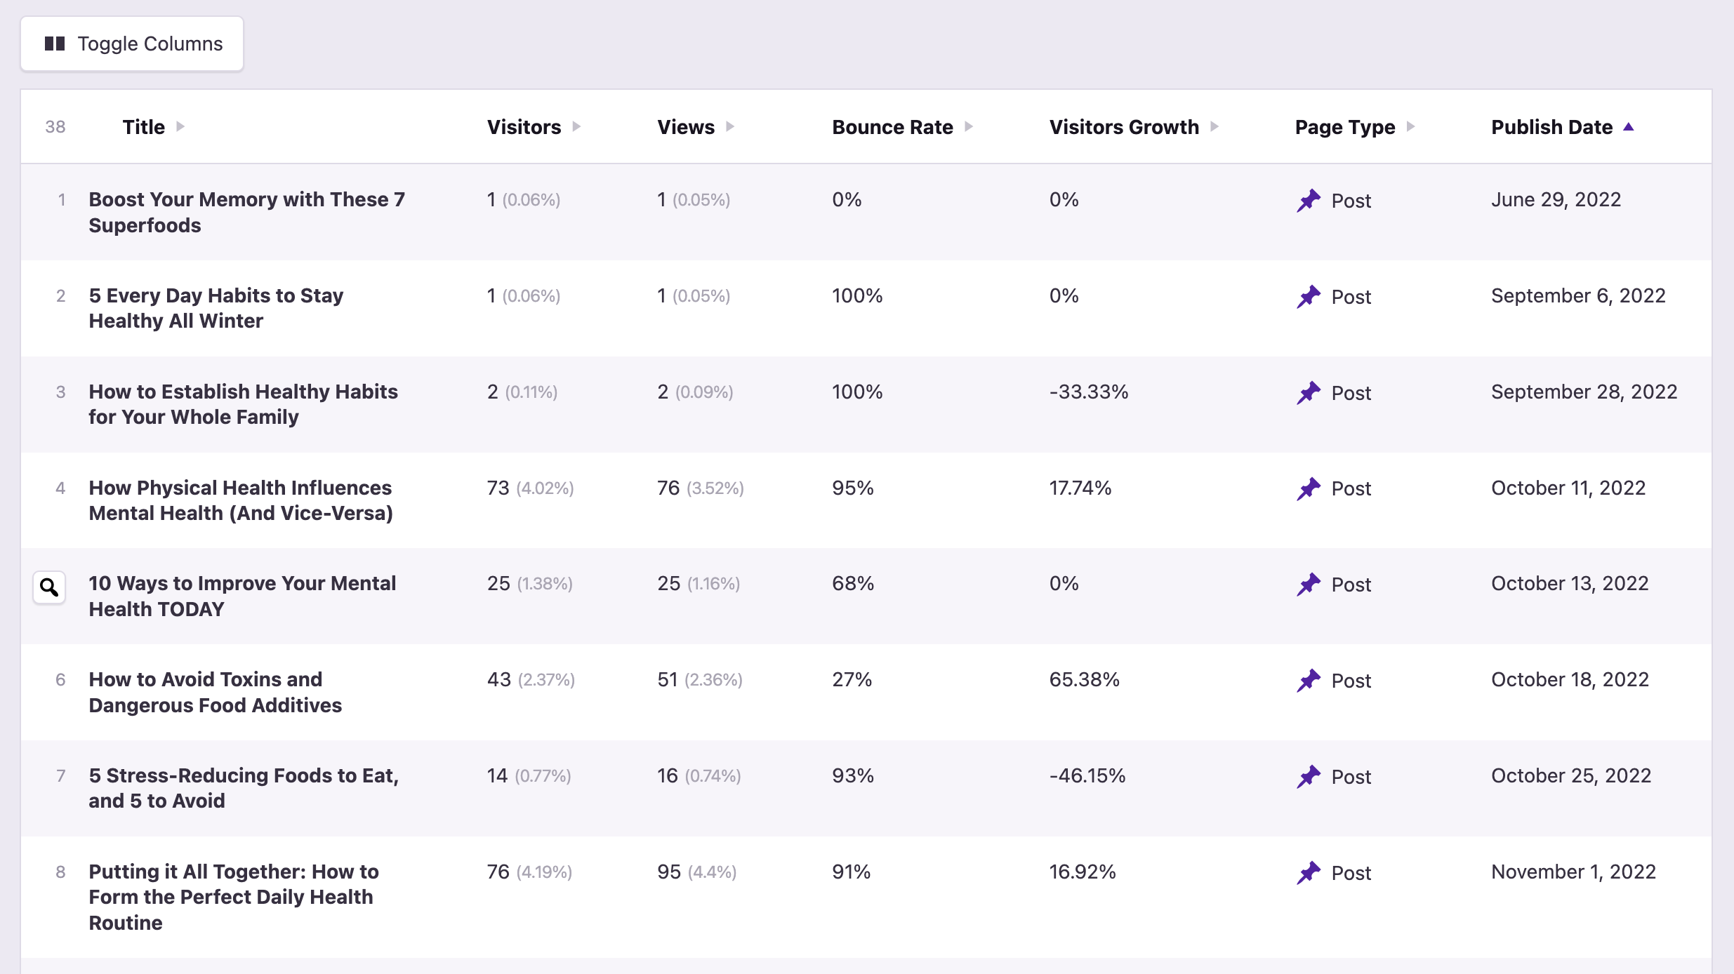Click the magnifier icon beside 10 Ways row
Screen dimensions: 1734x974
49,587
